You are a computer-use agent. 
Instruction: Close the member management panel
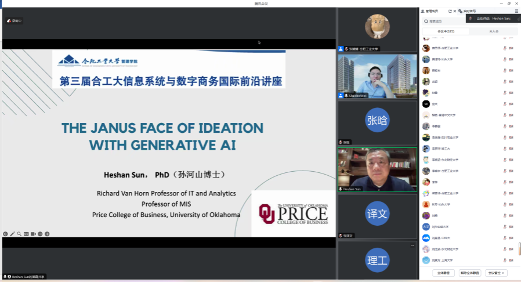click(x=455, y=11)
